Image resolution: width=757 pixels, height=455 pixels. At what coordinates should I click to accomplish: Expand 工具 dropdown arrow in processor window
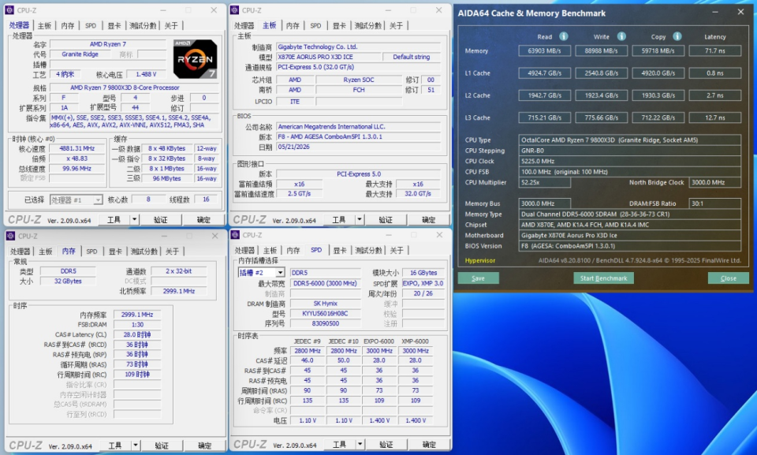pyautogui.click(x=135, y=220)
